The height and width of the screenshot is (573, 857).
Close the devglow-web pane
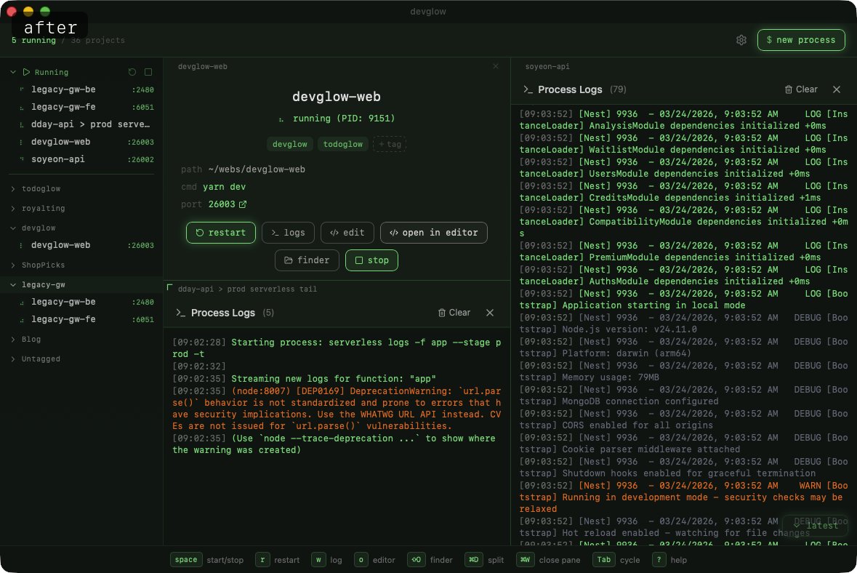click(x=496, y=66)
